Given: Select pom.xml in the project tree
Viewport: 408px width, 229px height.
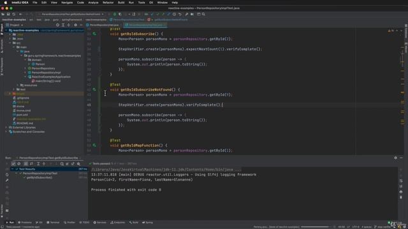Looking at the screenshot, I should 22,114.
